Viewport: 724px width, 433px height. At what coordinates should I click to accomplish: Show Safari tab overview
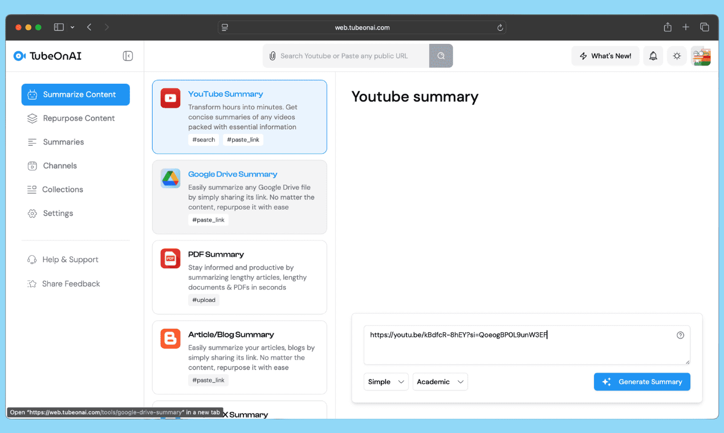(705, 27)
